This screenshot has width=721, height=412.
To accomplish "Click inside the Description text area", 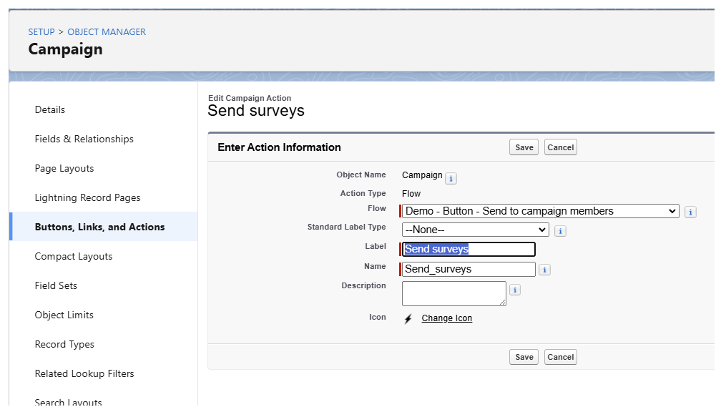I will 453,293.
